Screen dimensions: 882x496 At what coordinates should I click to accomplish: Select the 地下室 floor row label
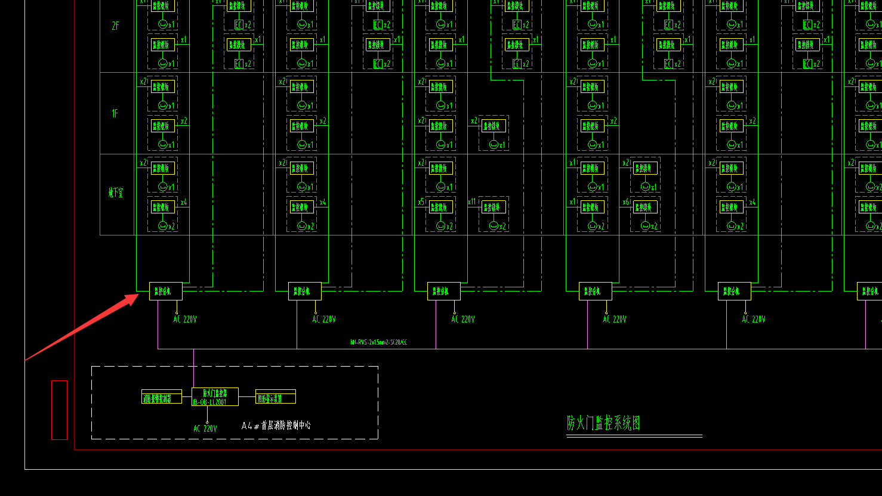coord(115,193)
